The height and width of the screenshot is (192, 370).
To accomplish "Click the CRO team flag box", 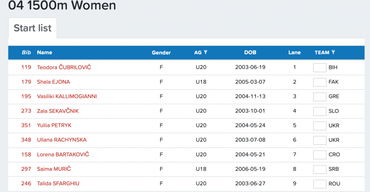I will click(320, 155).
